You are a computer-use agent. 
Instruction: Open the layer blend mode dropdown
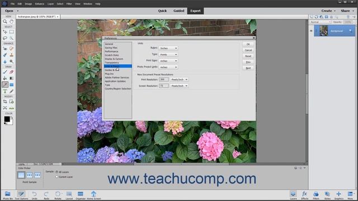(x=321, y=22)
